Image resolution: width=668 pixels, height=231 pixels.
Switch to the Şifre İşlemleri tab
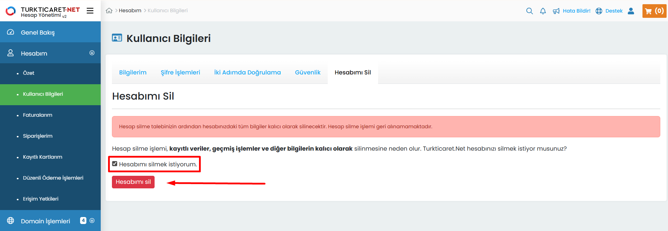(180, 72)
